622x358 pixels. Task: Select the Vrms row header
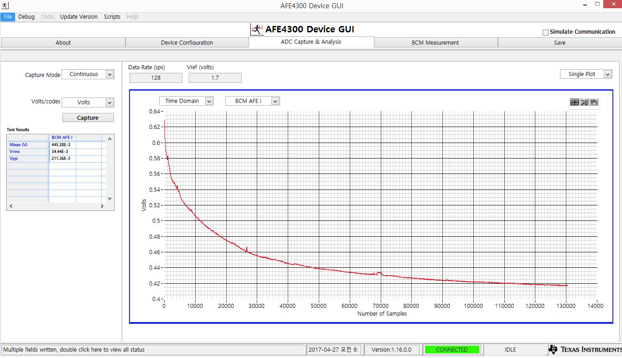point(28,152)
